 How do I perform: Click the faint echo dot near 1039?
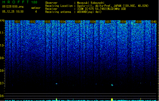coord(141,83)
